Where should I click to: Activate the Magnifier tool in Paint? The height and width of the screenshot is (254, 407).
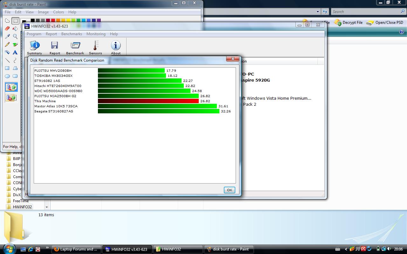pyautogui.click(x=15, y=37)
